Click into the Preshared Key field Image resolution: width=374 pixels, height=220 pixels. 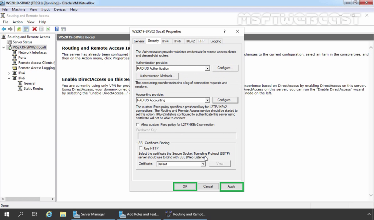click(187, 136)
